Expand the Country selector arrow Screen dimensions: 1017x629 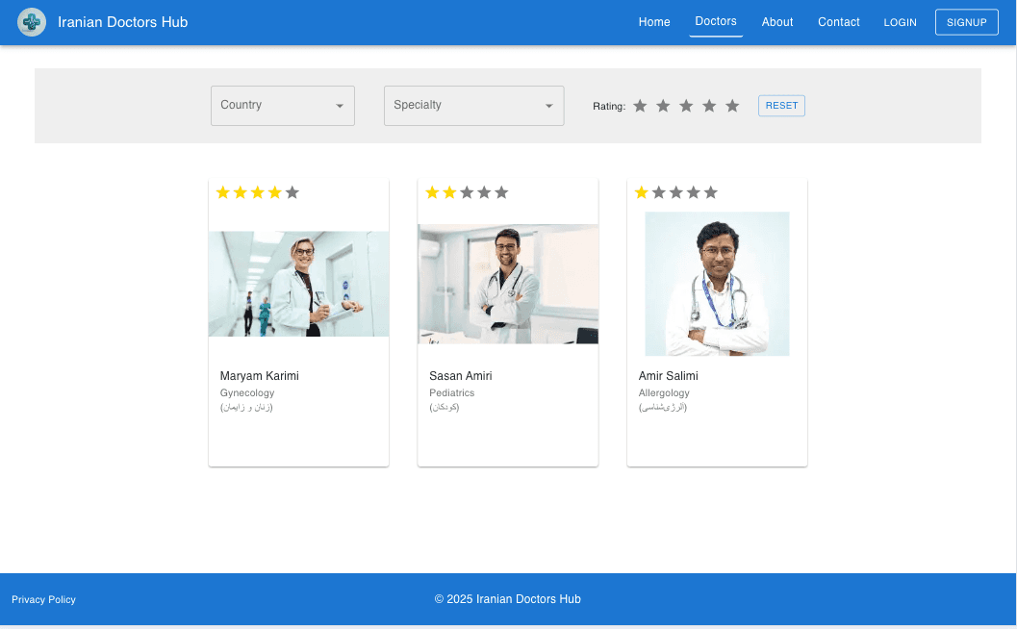pos(340,106)
